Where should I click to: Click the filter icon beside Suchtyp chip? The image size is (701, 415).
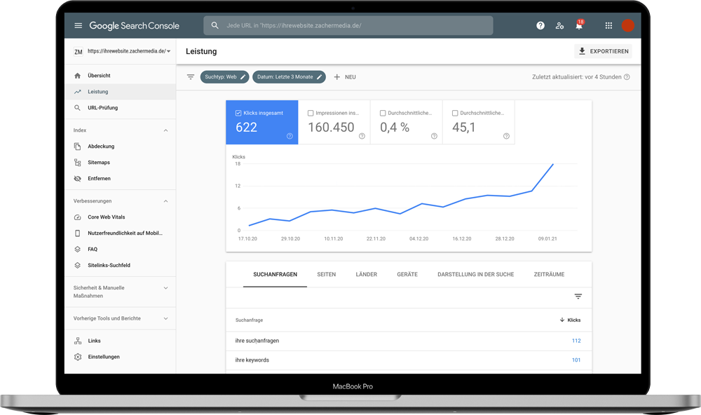190,77
